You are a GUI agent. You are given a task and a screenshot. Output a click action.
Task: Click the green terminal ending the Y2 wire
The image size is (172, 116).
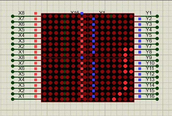tap(157, 22)
